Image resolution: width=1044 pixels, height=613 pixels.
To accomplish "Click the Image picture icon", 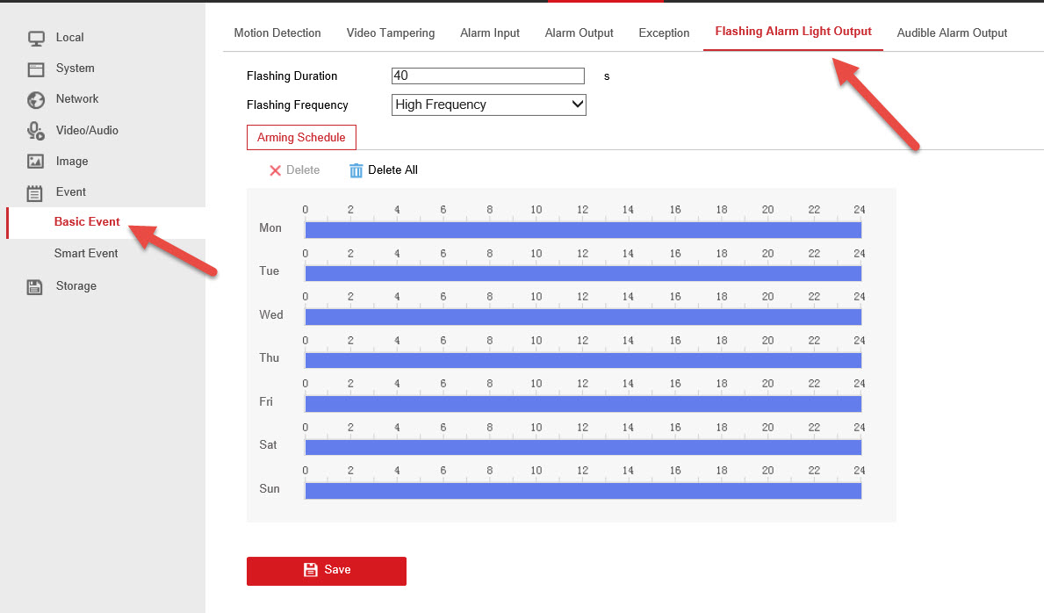I will coord(36,162).
